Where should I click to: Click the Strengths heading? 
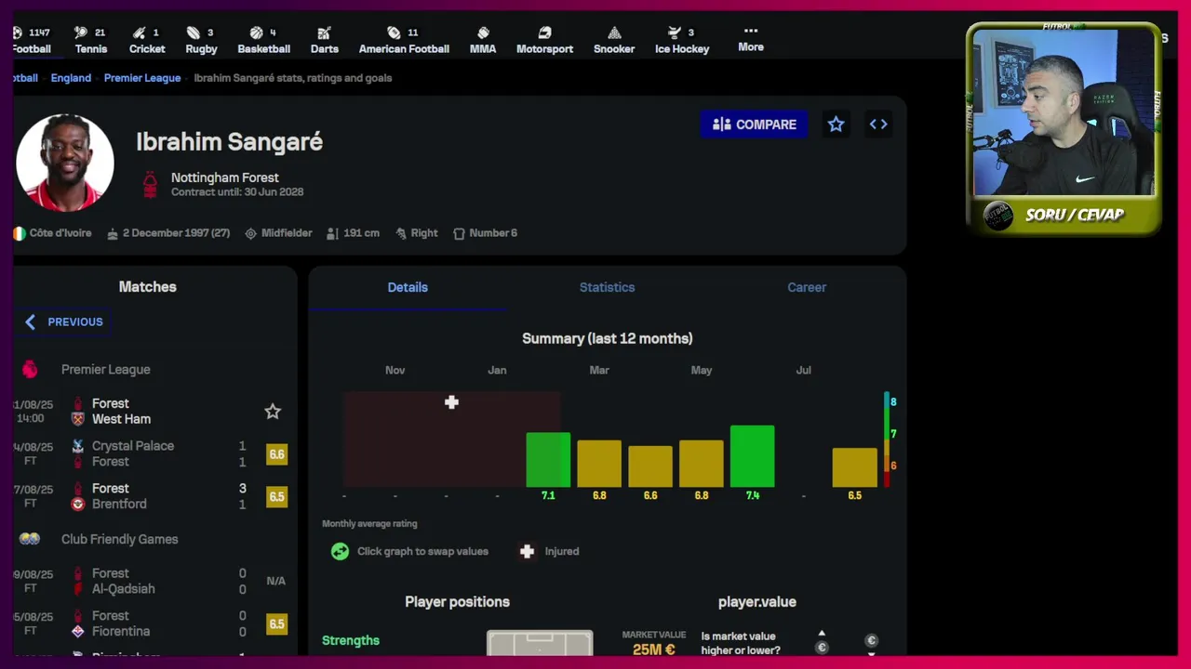[x=351, y=640]
